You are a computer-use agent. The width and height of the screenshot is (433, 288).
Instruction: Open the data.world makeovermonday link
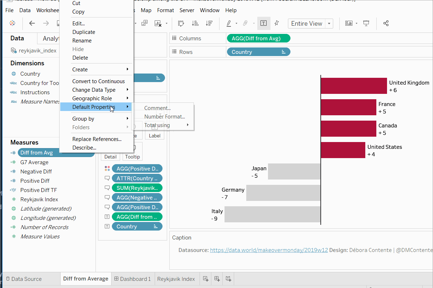pyautogui.click(x=269, y=250)
